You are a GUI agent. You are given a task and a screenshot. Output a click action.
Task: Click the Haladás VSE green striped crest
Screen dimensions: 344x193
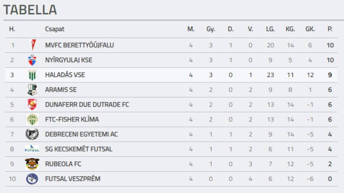pos(32,75)
